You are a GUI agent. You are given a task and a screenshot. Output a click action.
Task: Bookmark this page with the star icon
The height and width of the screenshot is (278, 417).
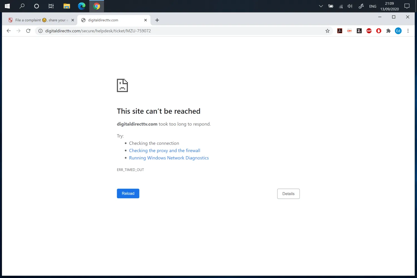327,31
